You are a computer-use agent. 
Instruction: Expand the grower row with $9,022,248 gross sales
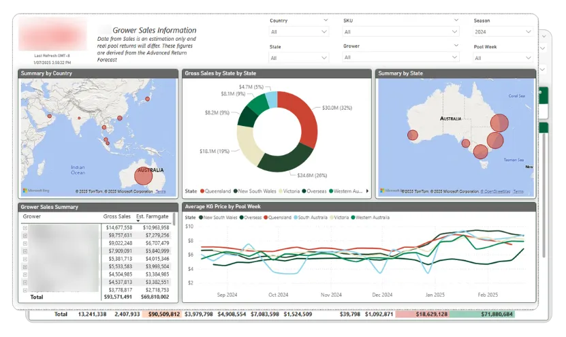click(x=25, y=244)
